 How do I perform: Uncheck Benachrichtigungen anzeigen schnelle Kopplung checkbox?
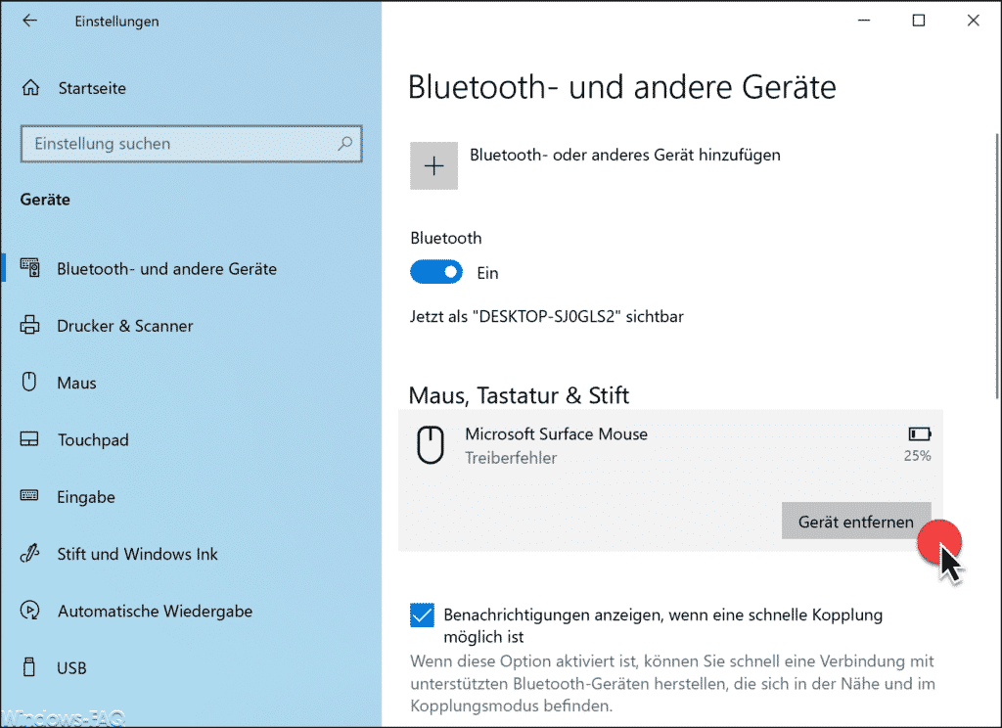(422, 614)
